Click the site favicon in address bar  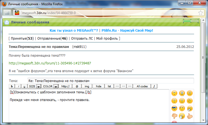point(17,13)
